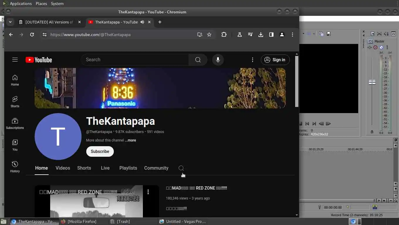Go back in Chromium

pos(11,35)
